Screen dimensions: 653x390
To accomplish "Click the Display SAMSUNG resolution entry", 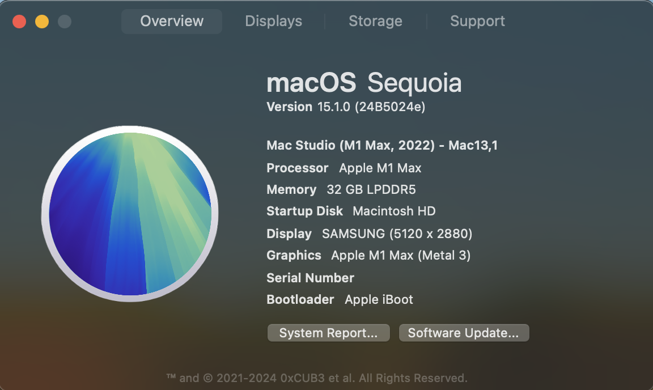I will 369,234.
